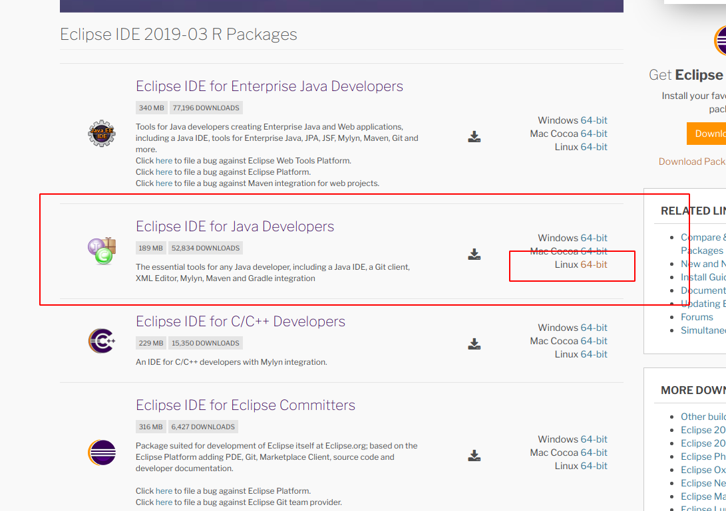Click the orange Download button in sidebar
Screen dimensions: 726x511
click(x=706, y=134)
